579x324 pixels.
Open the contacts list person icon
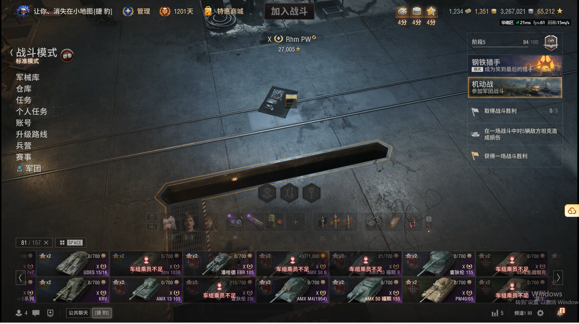coord(18,313)
